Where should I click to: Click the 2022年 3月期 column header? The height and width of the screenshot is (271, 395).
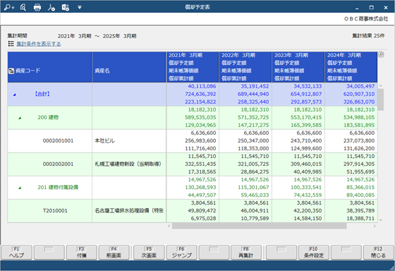(245, 67)
